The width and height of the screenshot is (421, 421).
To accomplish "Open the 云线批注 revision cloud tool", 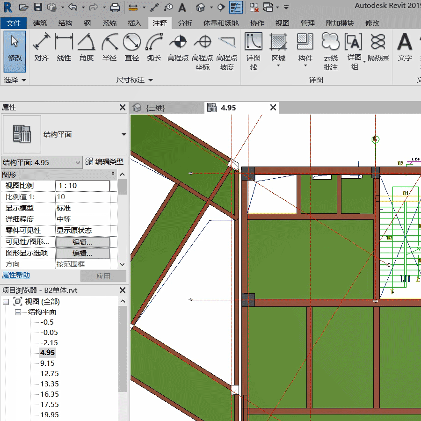I will click(x=331, y=51).
